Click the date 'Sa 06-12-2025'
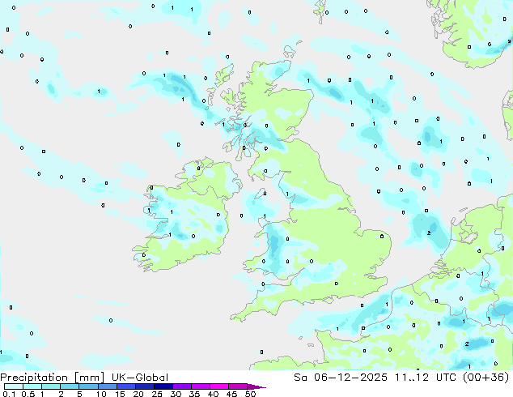513x397 pixels. pos(341,378)
